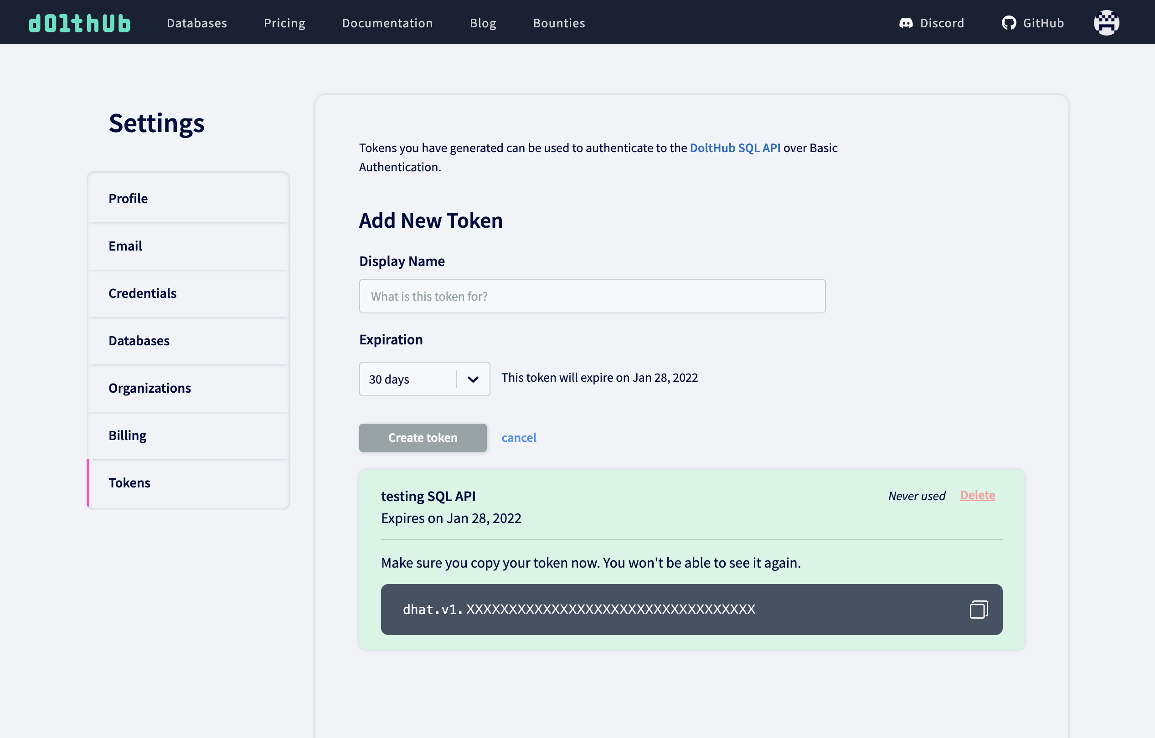Click the Create token button
The width and height of the screenshot is (1155, 738).
pyautogui.click(x=423, y=437)
